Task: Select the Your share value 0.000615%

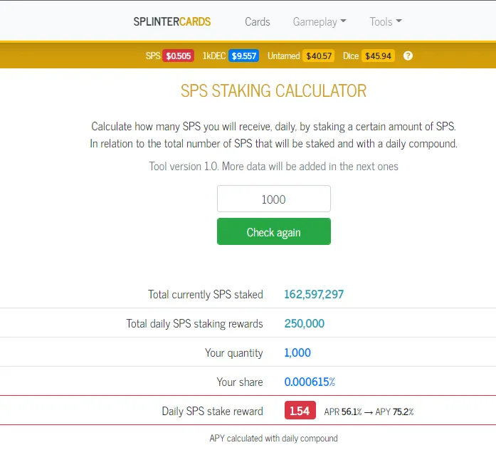Action: click(310, 382)
